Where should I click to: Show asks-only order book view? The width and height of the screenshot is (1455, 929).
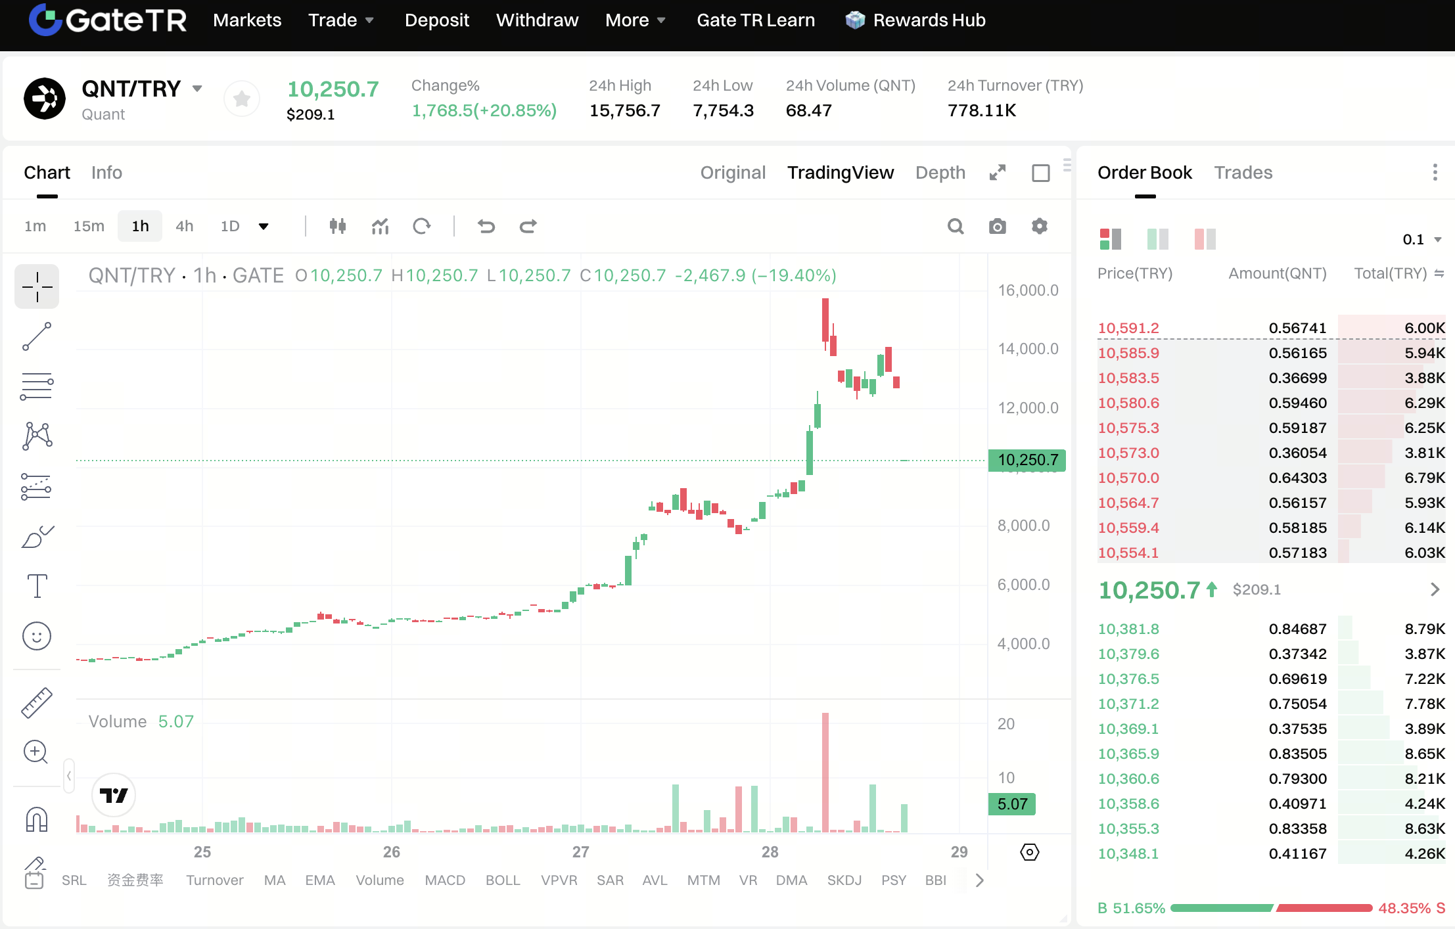coord(1205,239)
